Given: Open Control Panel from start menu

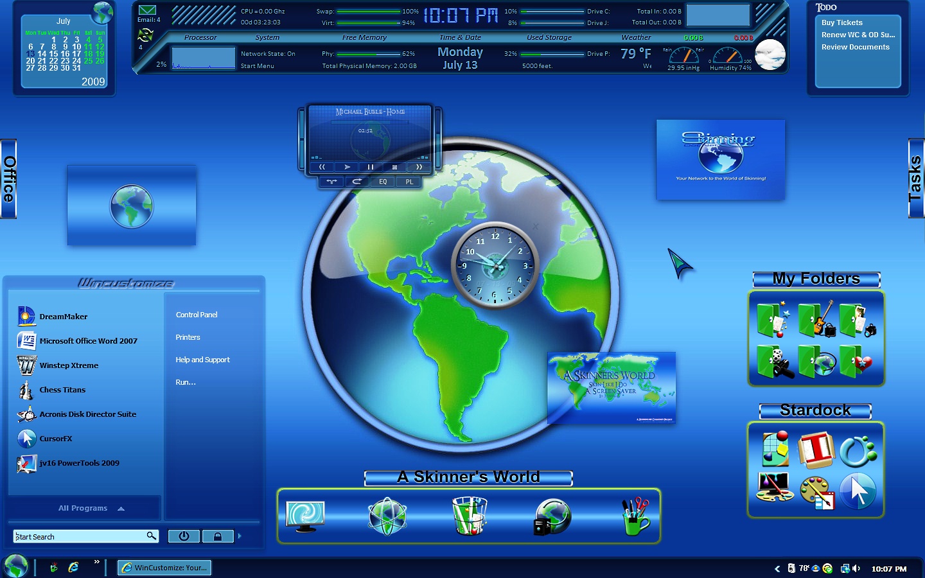Looking at the screenshot, I should tap(197, 315).
